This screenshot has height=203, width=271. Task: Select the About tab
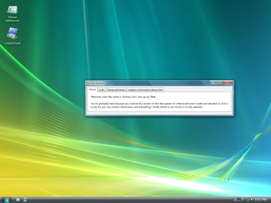[x=92, y=89]
